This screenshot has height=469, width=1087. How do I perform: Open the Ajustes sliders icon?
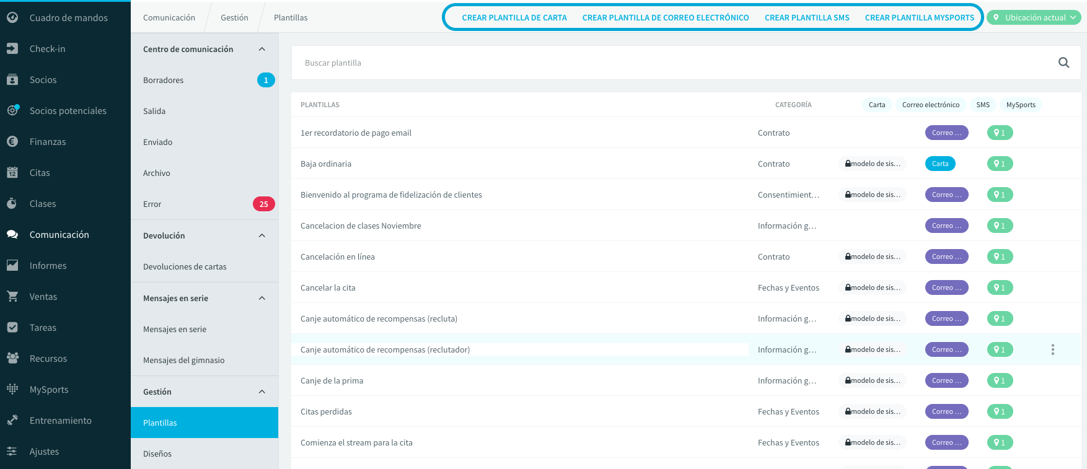coord(12,452)
